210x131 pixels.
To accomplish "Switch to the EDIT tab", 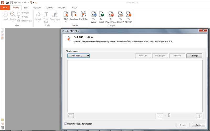I will pyautogui.click(x=26, y=8).
